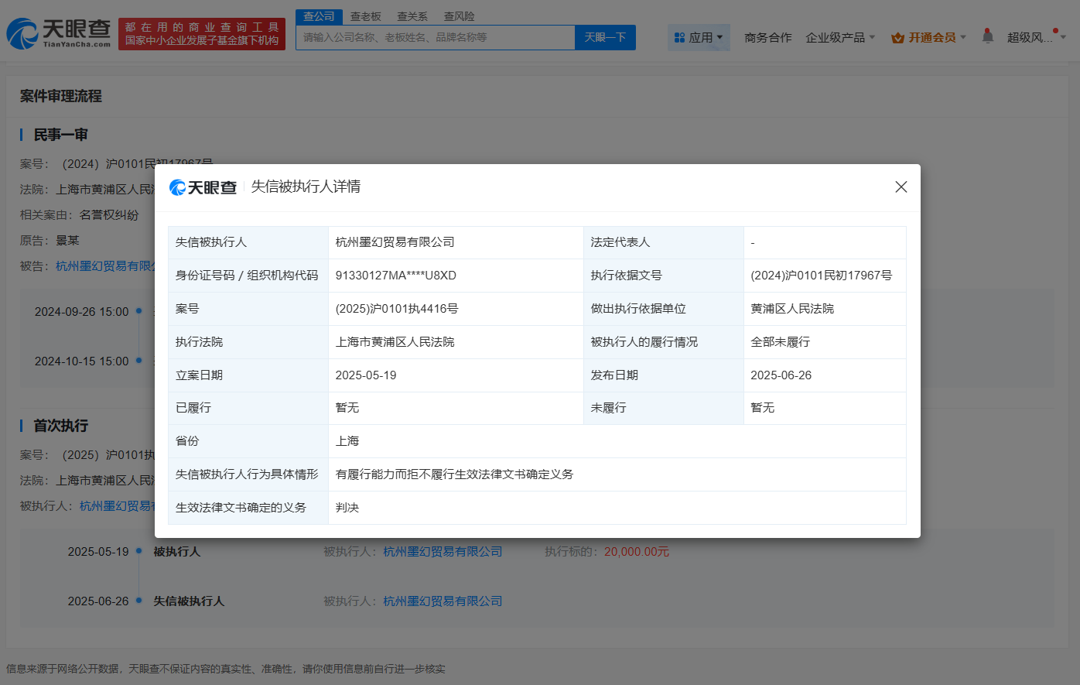The width and height of the screenshot is (1080, 685).
Task: Select the 查公司 search tab
Action: 319,16
